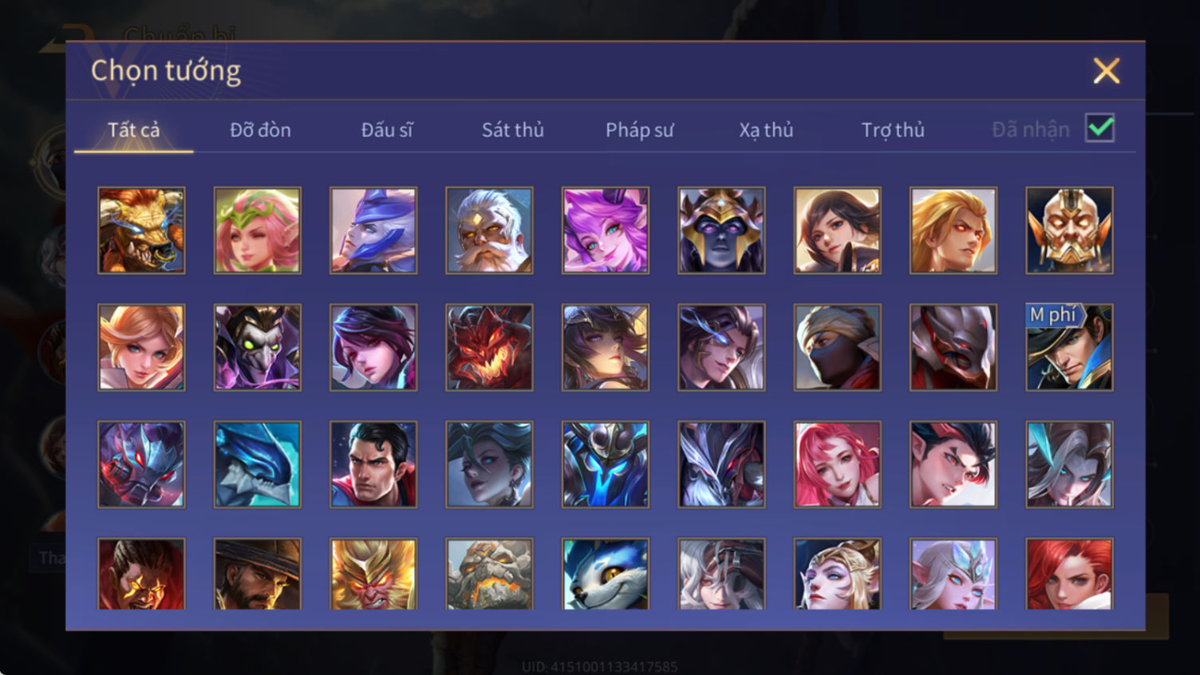
Task: Filter by the 'Pháp sư' tab
Action: 639,129
